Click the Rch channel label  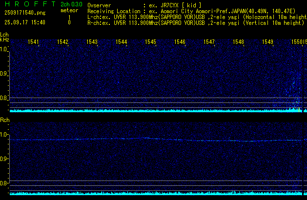pos(5,120)
